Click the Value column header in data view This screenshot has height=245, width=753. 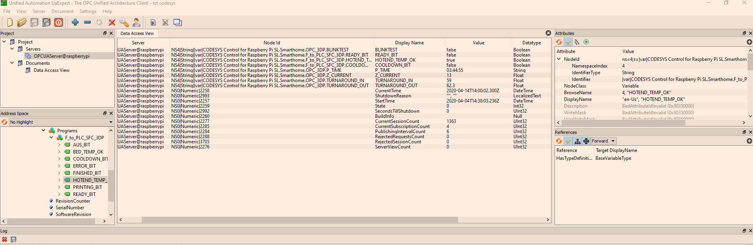coord(478,43)
